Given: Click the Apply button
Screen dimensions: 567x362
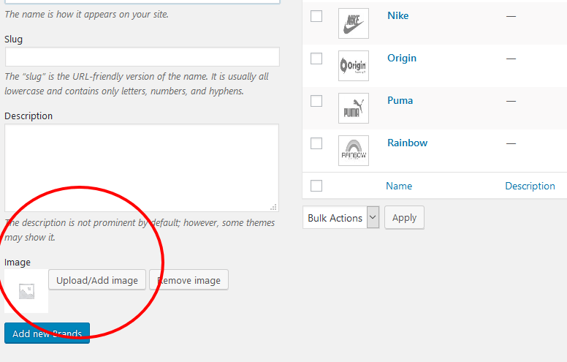Looking at the screenshot, I should 404,217.
